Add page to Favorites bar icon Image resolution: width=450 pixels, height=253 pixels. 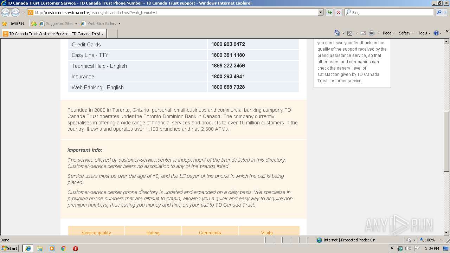tap(34, 24)
